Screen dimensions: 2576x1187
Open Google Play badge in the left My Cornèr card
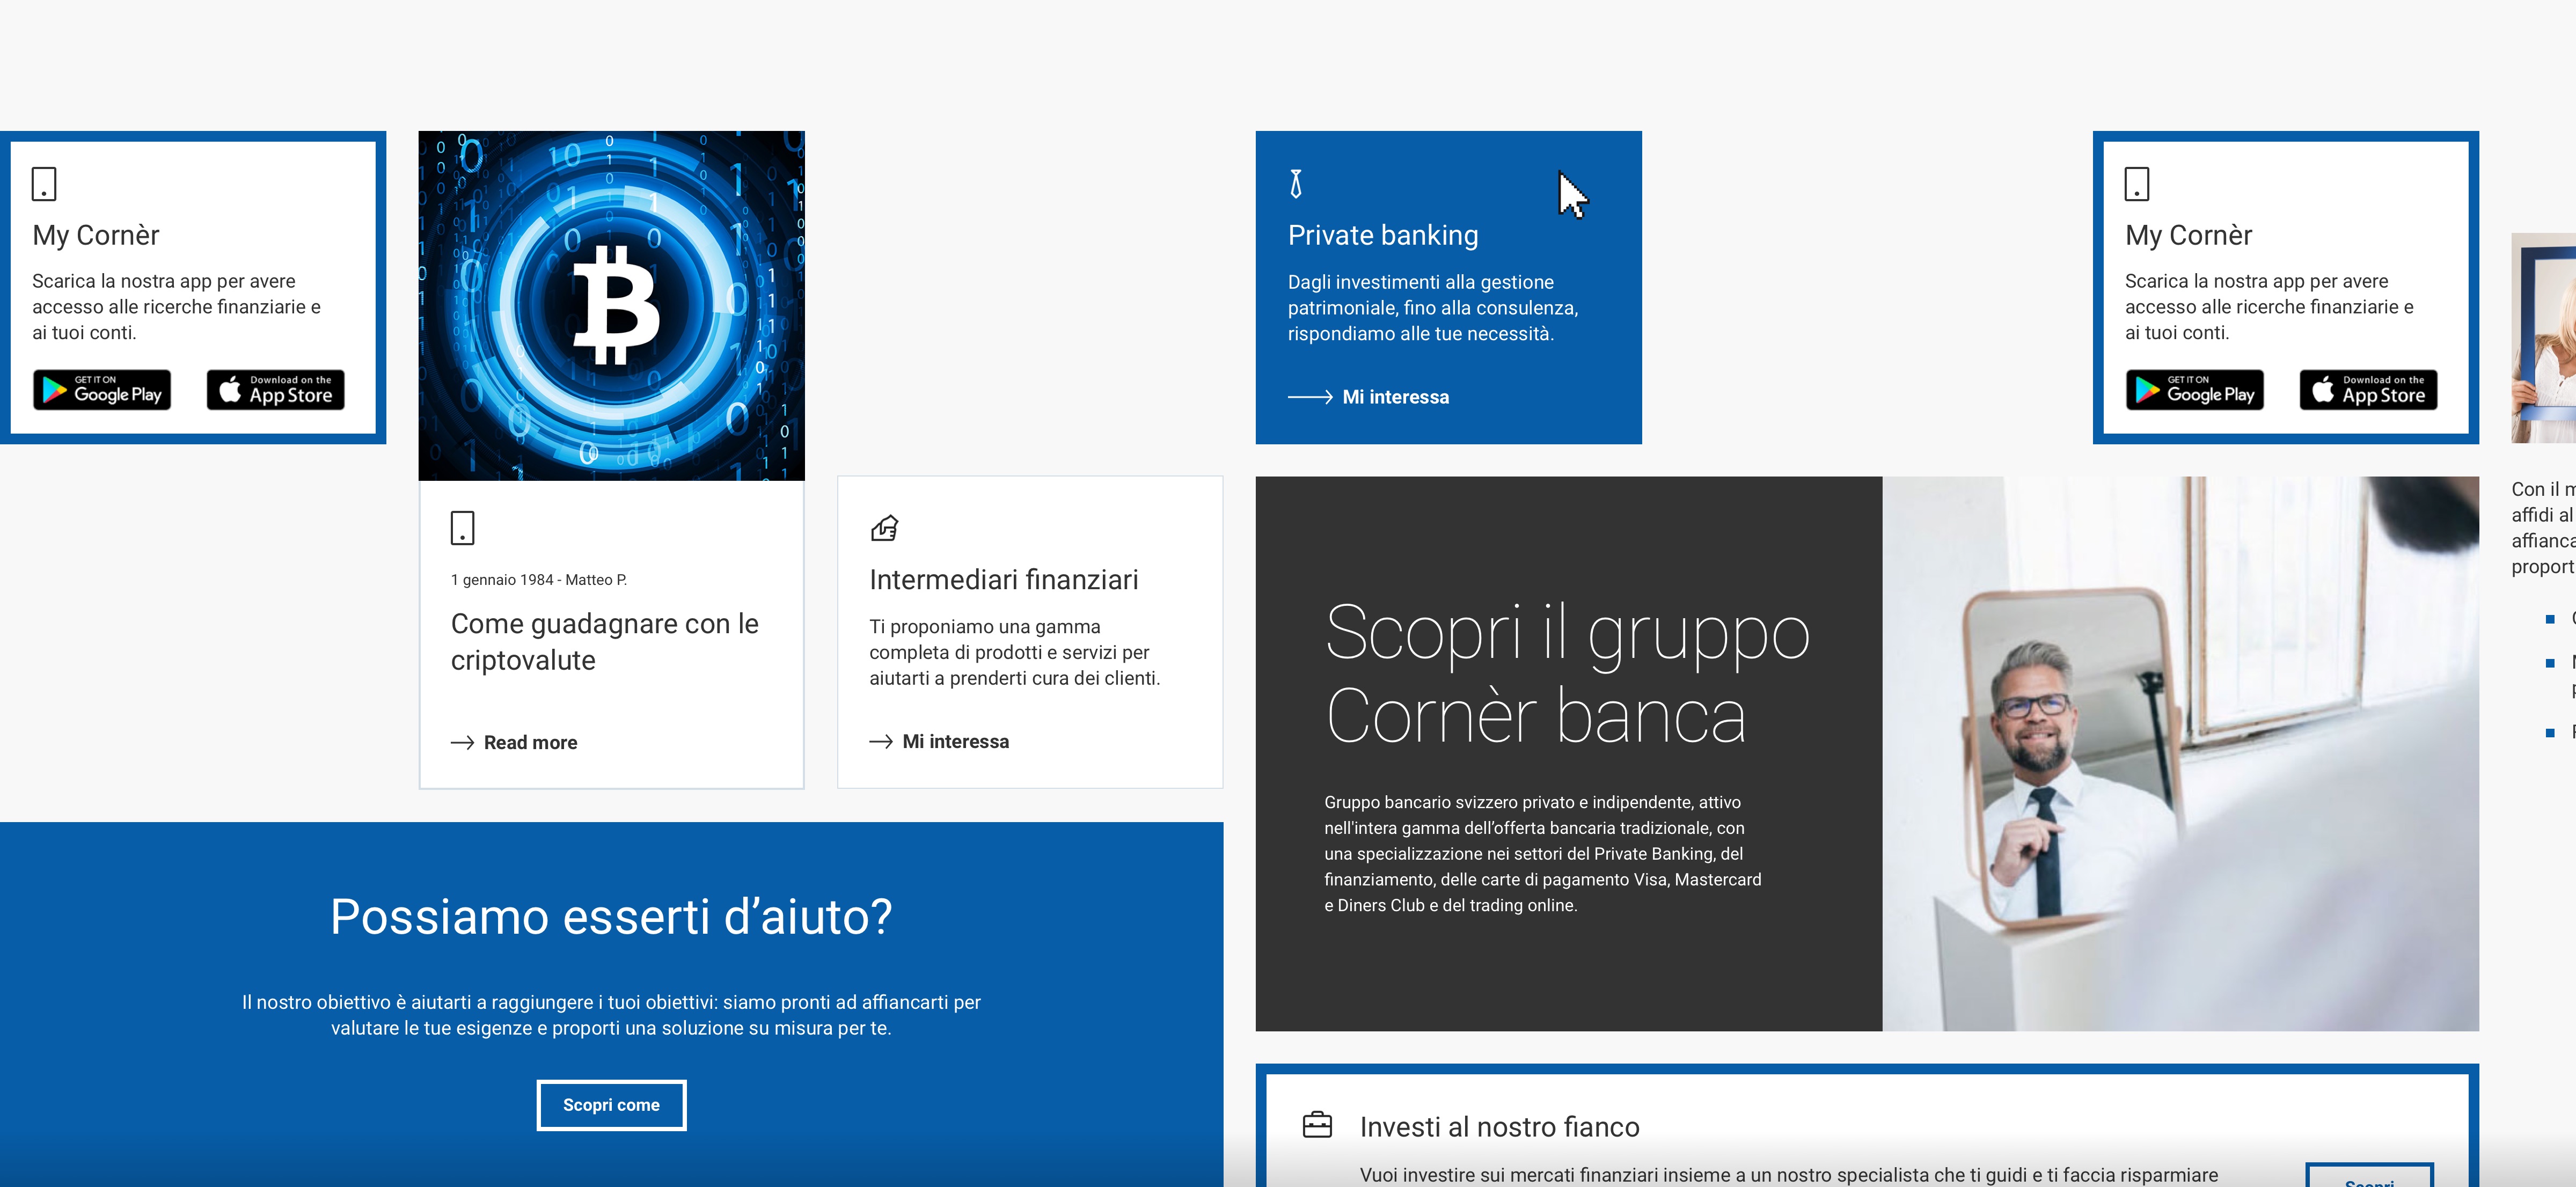tap(102, 390)
